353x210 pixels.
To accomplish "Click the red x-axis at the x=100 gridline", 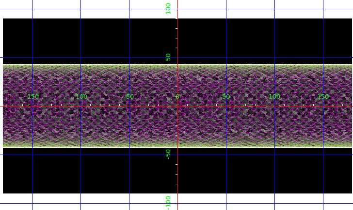I will click(x=274, y=106).
